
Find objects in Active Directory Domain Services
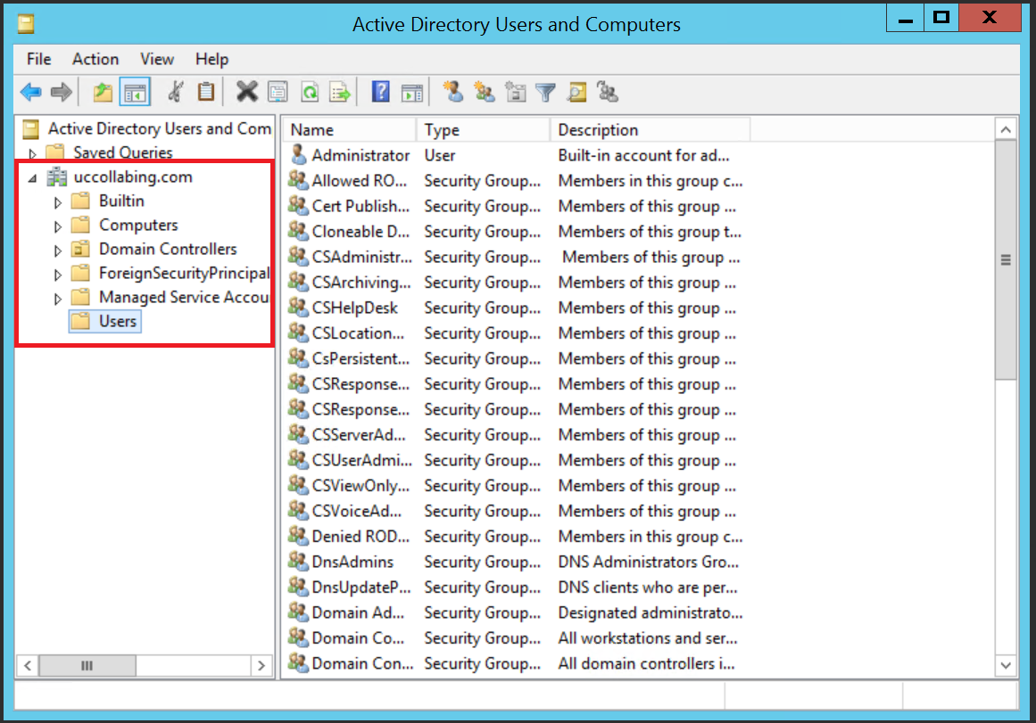(x=576, y=92)
